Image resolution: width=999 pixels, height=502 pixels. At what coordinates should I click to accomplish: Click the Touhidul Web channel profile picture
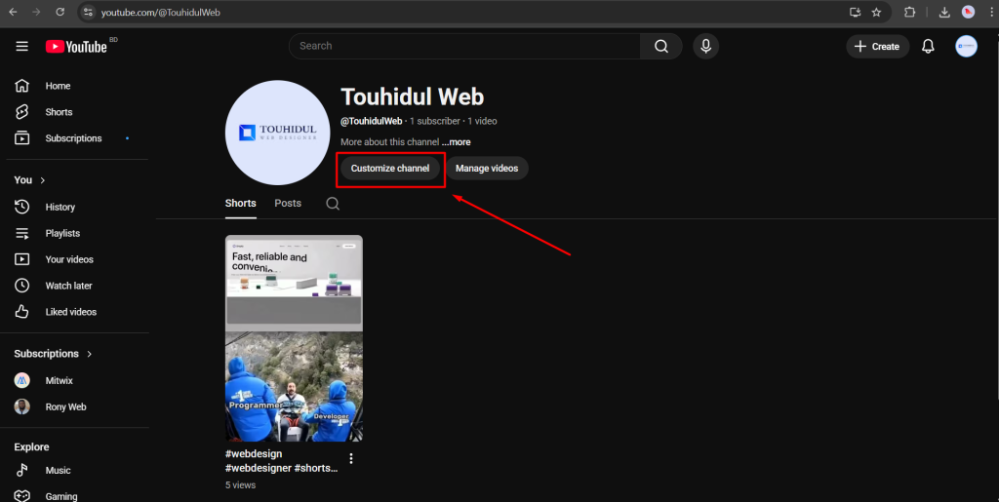pos(278,133)
